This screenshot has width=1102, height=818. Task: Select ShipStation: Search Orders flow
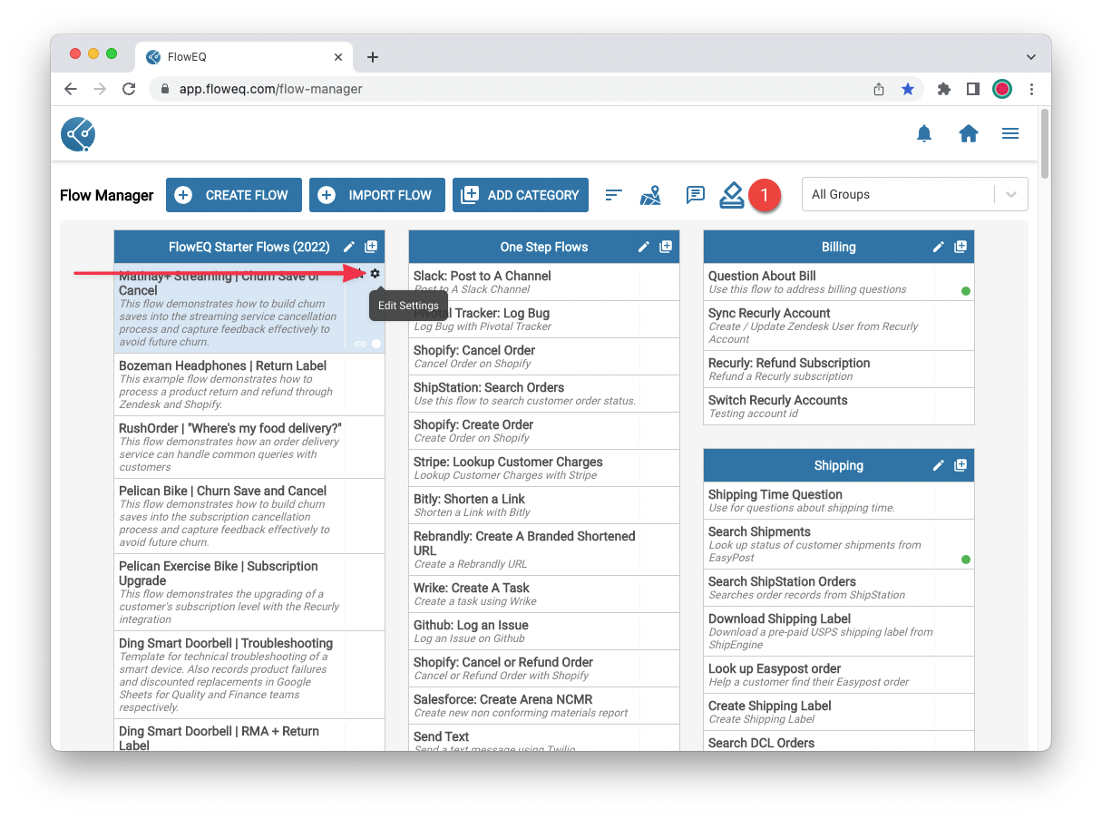(544, 394)
